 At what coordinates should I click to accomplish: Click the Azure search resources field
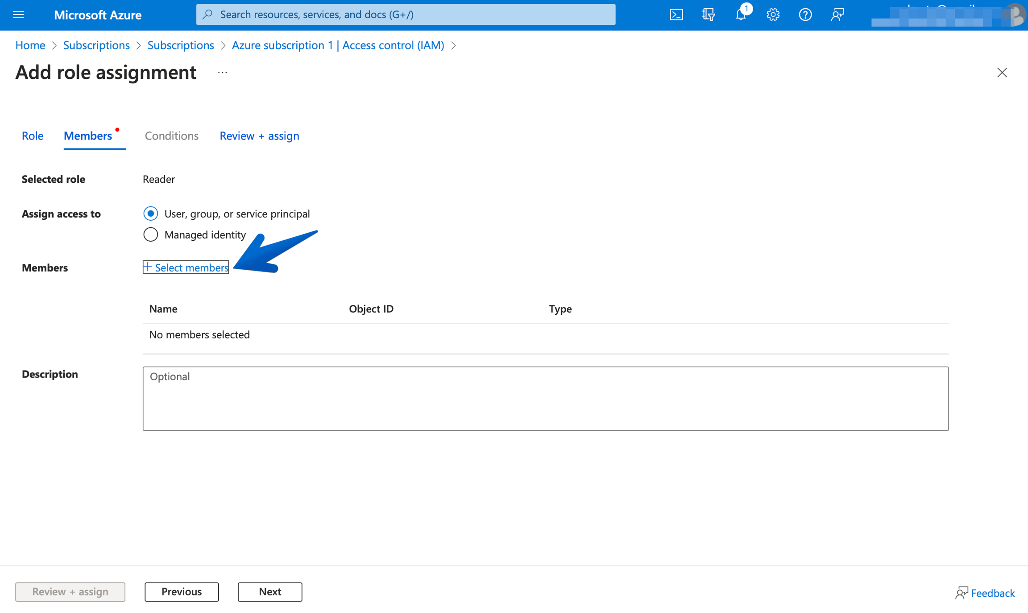click(x=406, y=15)
